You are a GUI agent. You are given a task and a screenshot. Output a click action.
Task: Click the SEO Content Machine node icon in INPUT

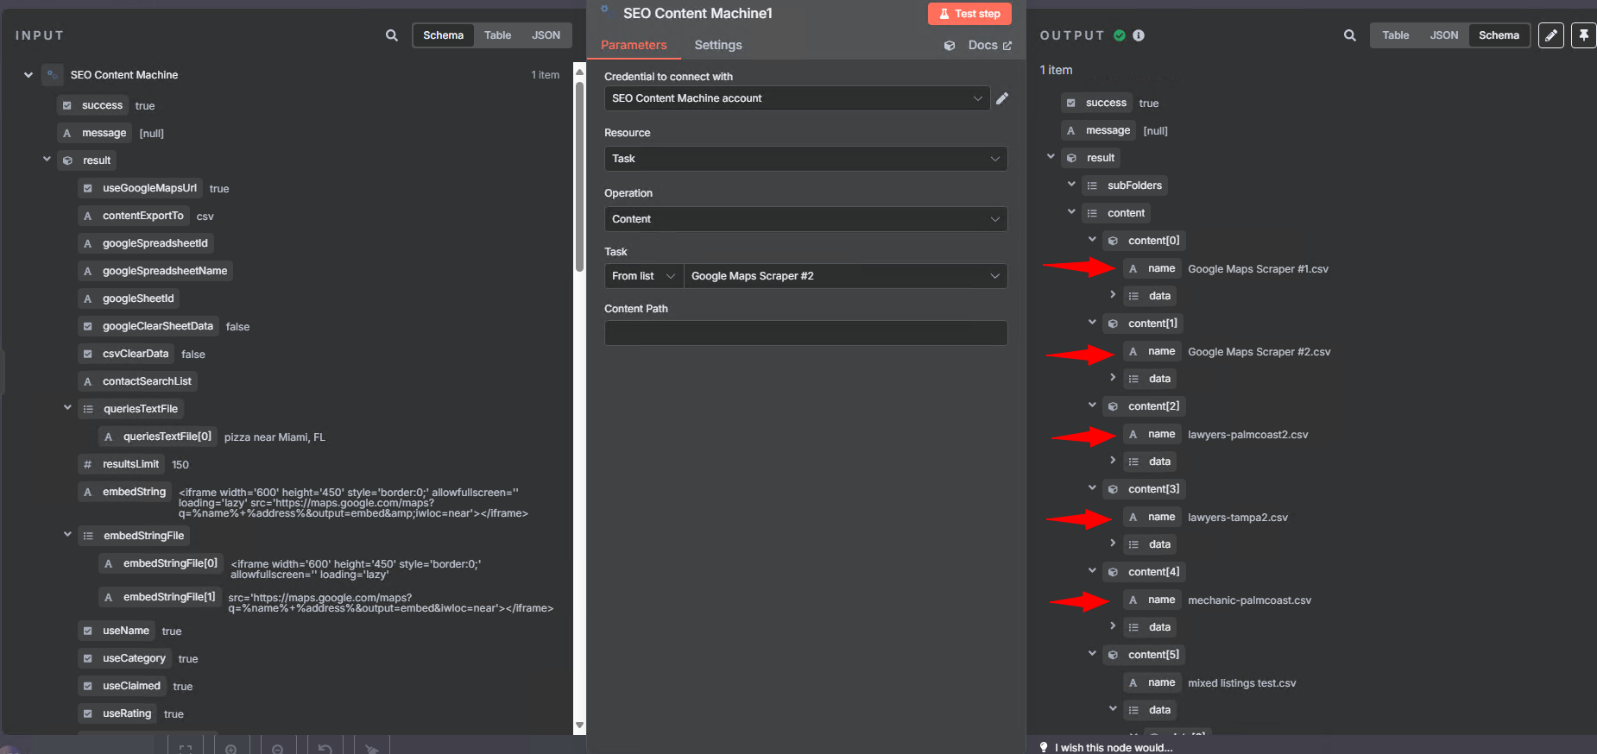pos(53,75)
